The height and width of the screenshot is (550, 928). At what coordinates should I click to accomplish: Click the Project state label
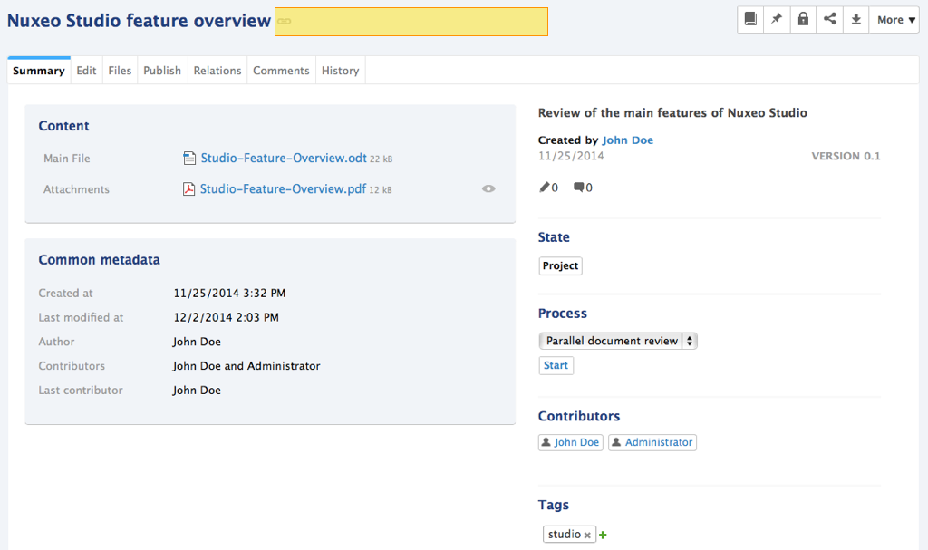coord(560,265)
